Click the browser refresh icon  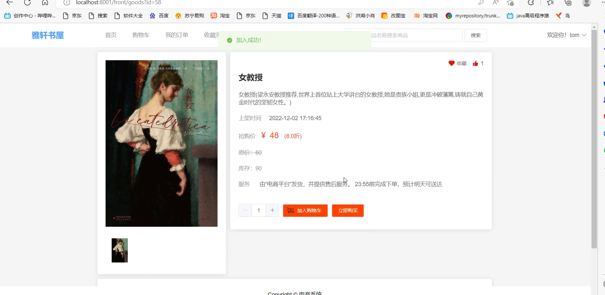(x=27, y=3)
